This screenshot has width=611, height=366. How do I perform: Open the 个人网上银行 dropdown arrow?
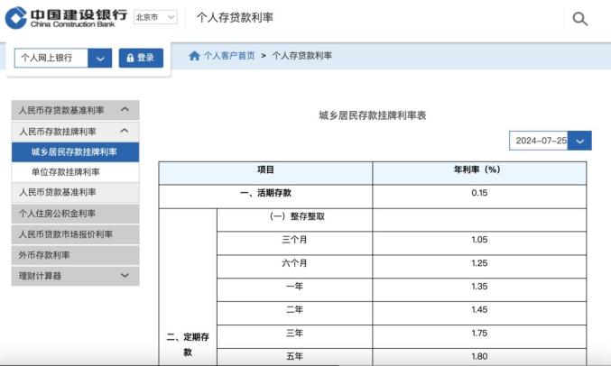(100, 58)
